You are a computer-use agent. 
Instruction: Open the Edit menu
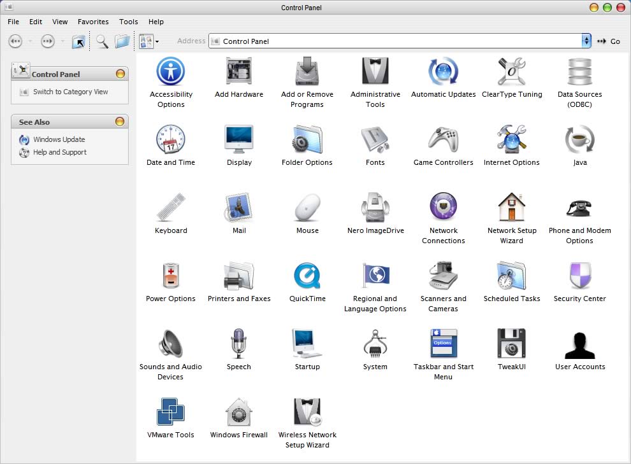(x=36, y=22)
